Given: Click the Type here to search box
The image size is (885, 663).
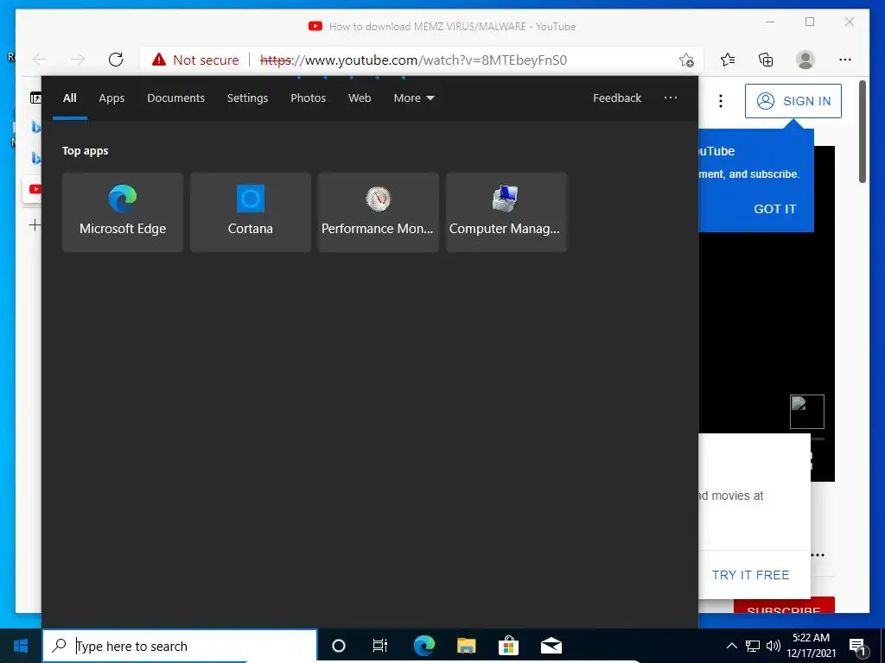Looking at the screenshot, I should [x=180, y=646].
